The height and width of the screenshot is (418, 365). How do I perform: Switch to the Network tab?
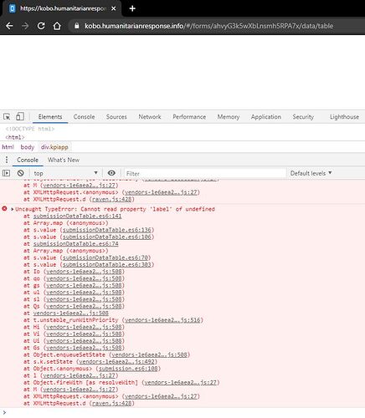point(150,117)
